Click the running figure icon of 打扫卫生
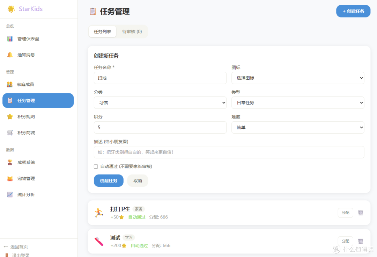Image resolution: width=377 pixels, height=257 pixels. tap(99, 213)
